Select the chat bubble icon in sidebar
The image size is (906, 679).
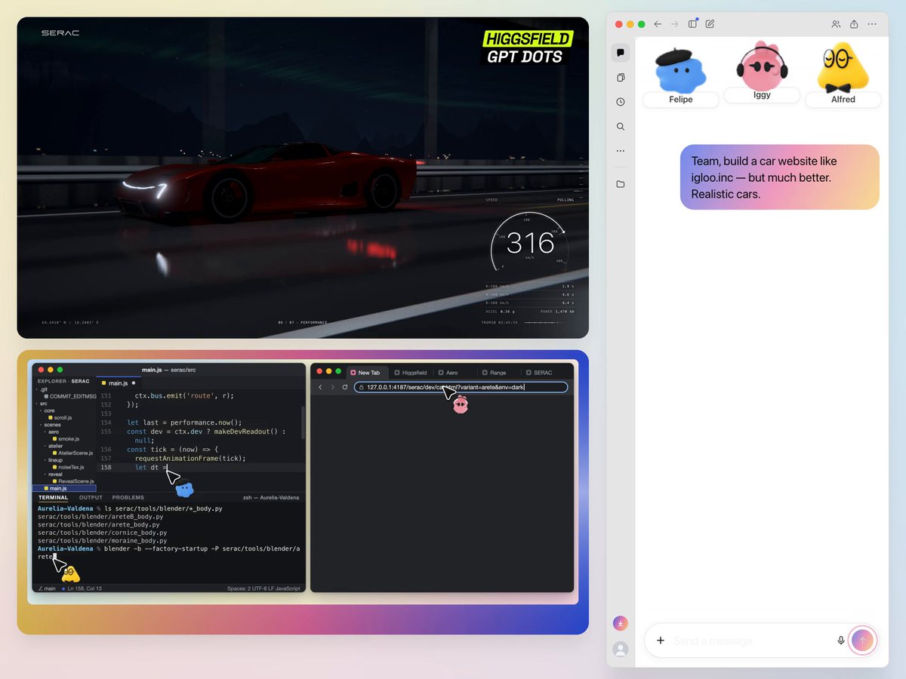[x=621, y=53]
